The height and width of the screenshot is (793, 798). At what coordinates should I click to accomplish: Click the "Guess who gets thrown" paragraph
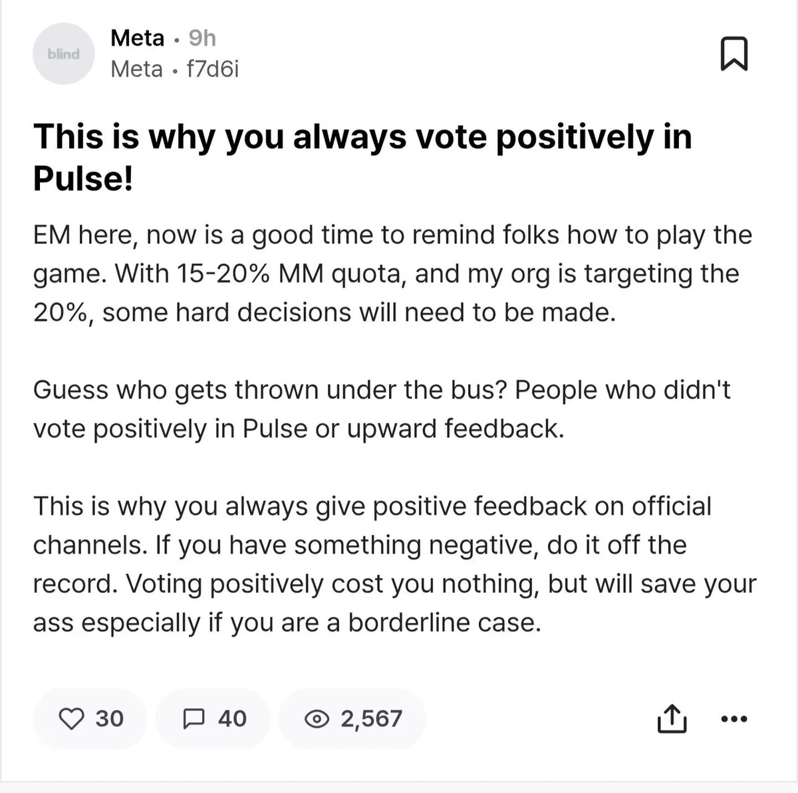382,409
